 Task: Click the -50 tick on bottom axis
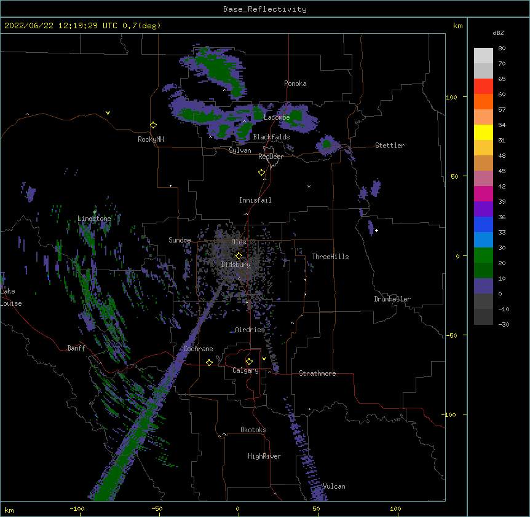(157, 508)
